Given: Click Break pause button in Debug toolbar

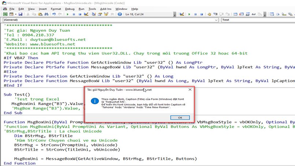Looking at the screenshot, I should tap(195, 14).
